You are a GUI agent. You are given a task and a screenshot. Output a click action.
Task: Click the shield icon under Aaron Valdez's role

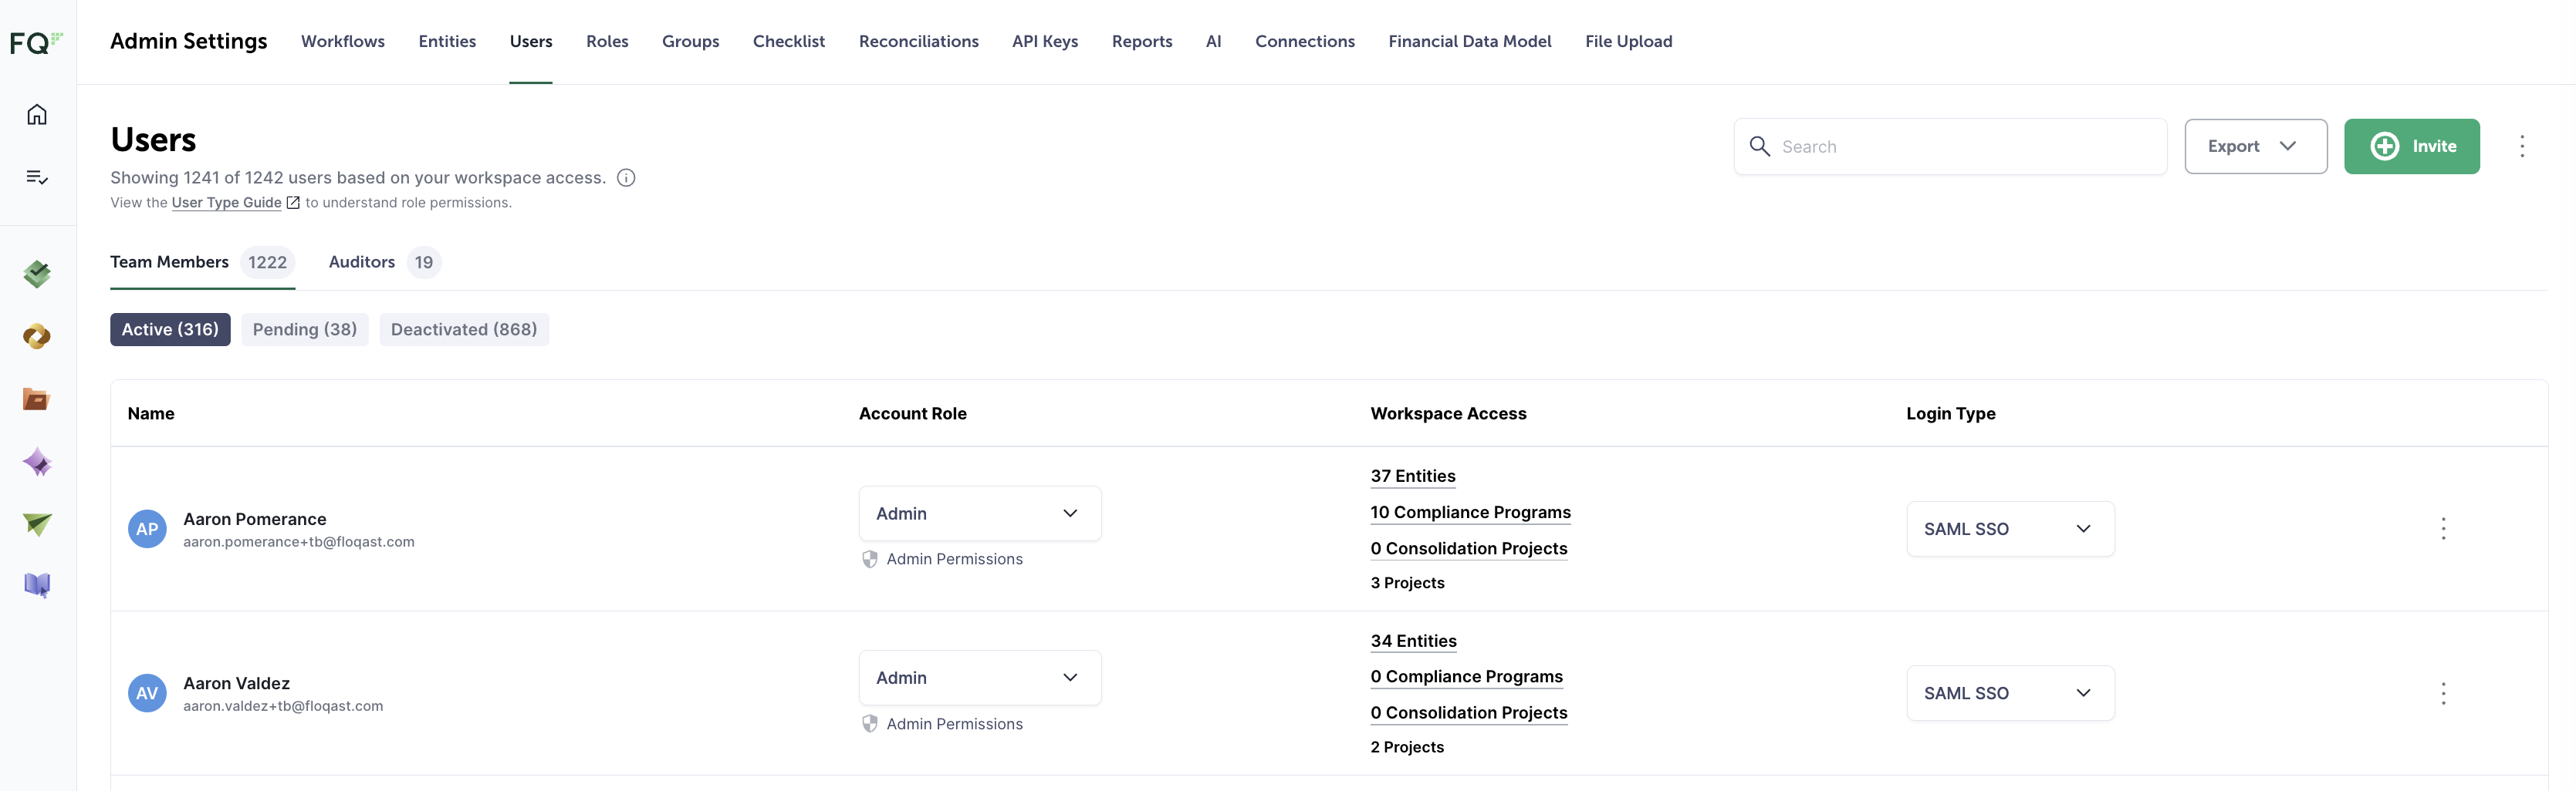coord(870,724)
